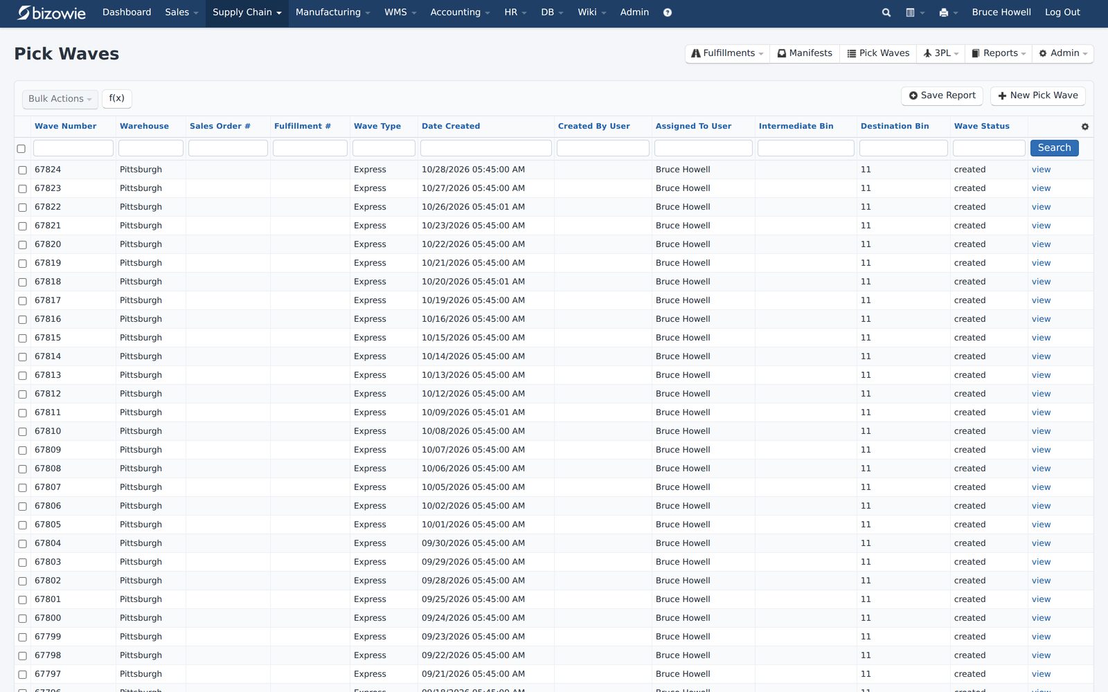Click the Pick Waves toolbar button

coord(878,53)
